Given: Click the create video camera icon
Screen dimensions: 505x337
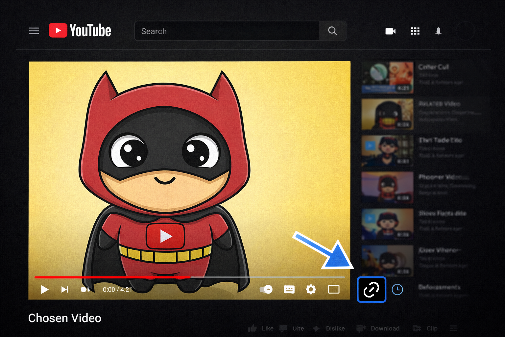Looking at the screenshot, I should point(390,31).
